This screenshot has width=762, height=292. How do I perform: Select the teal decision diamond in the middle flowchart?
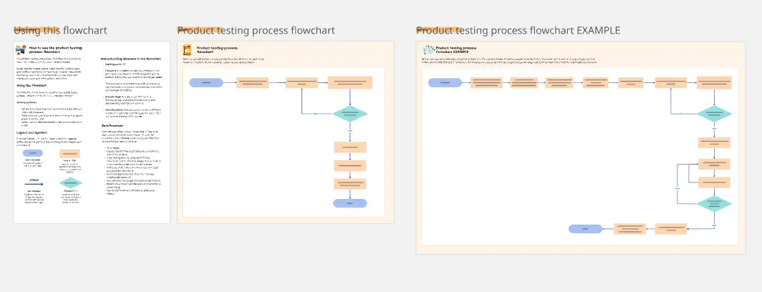350,113
